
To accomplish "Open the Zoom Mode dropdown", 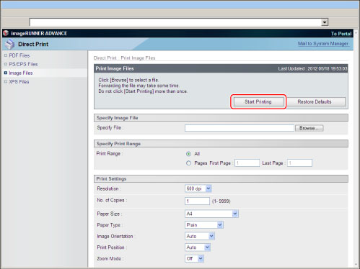I will click(194, 259).
